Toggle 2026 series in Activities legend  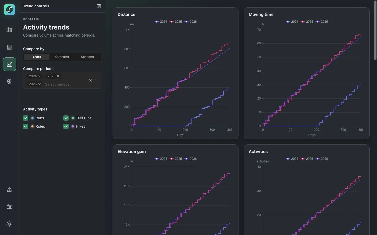point(322,159)
